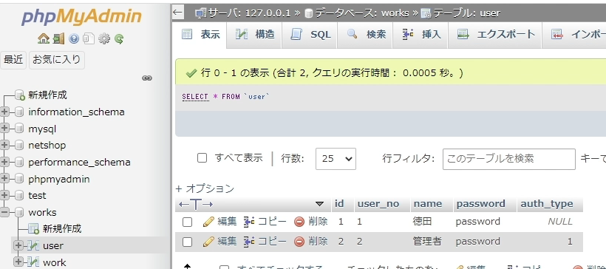The height and width of the screenshot is (269, 606).
Task: Open the 検索 tab
Action: (x=365, y=35)
